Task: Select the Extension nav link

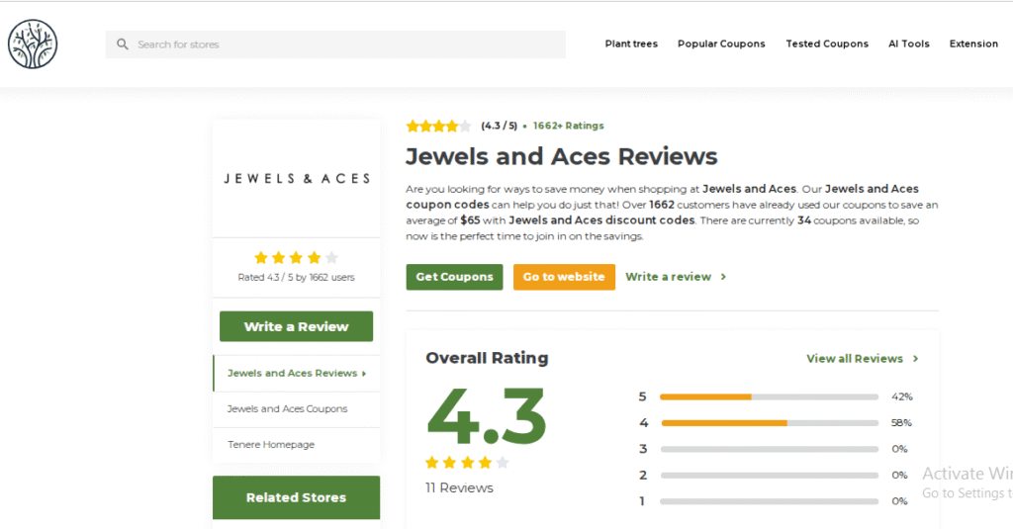Action: pyautogui.click(x=973, y=44)
